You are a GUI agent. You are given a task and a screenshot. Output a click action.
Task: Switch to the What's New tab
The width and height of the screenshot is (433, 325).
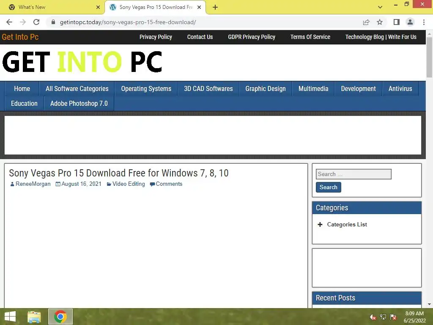(52, 7)
